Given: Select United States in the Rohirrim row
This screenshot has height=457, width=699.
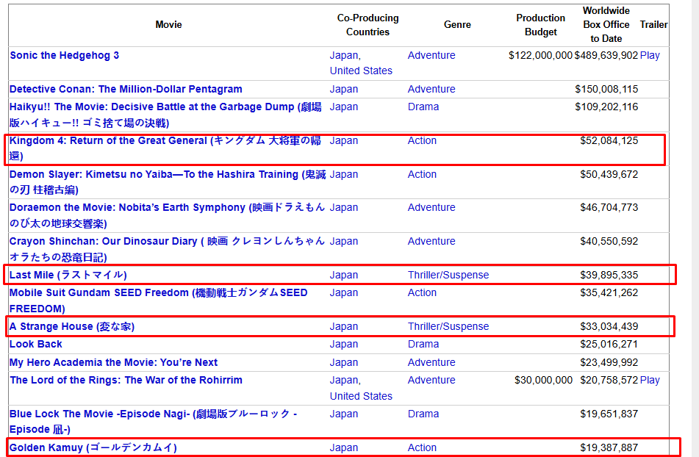Looking at the screenshot, I should pos(361,396).
